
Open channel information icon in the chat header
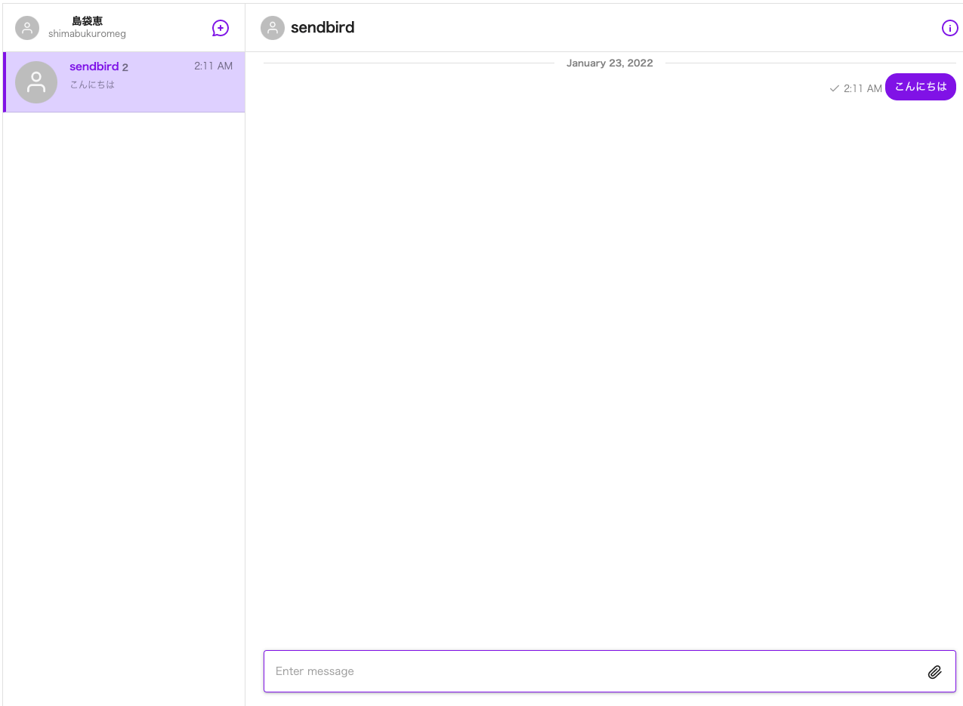click(x=949, y=28)
